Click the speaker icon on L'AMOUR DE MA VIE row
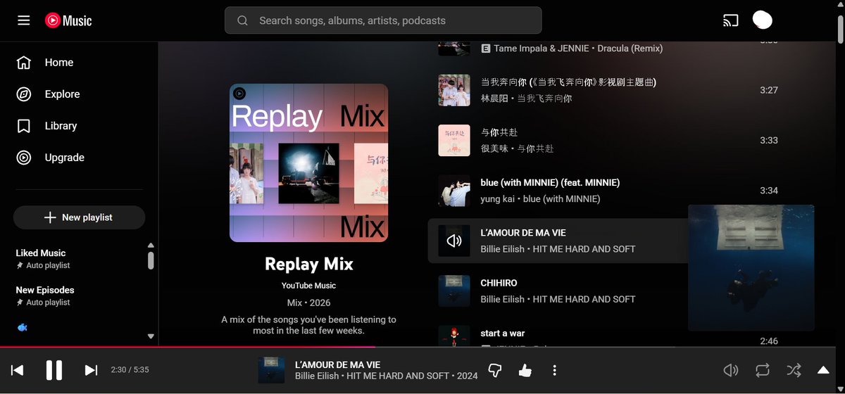 (x=454, y=241)
